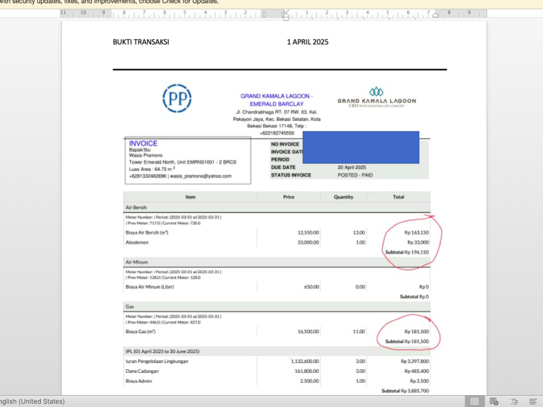Screen dimensions: 543x407
Task: Switch to Print Layout view icon
Action: 475,402
